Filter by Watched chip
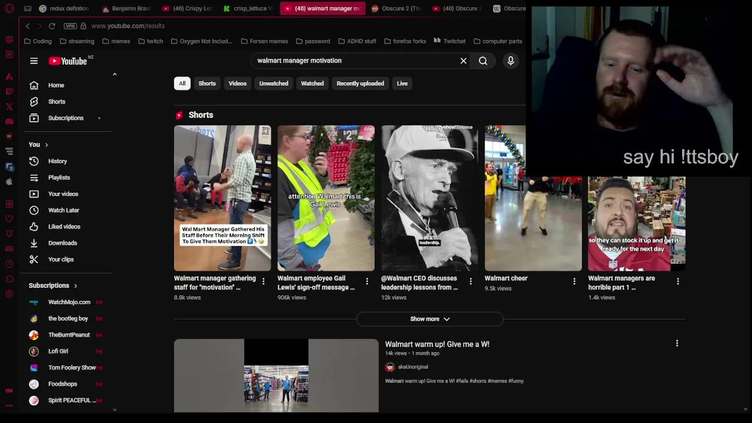 312,83
